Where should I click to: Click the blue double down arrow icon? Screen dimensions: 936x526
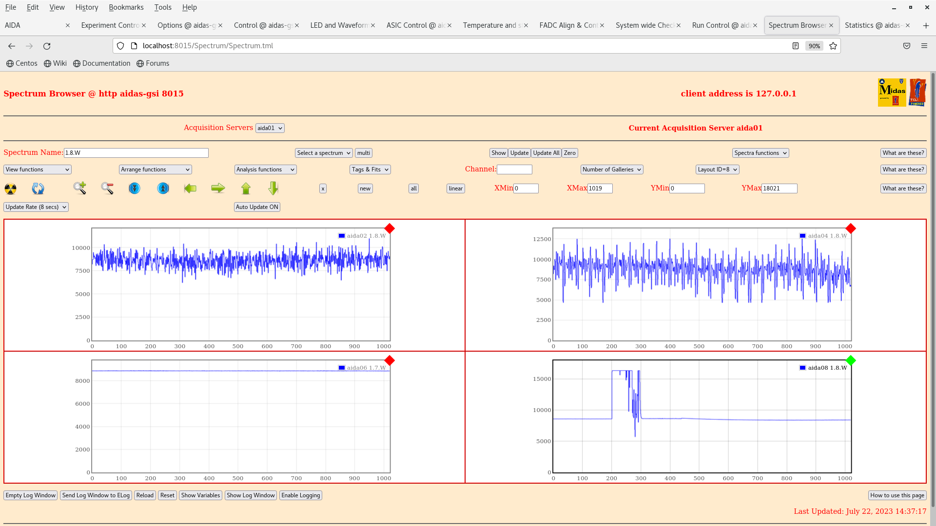click(x=135, y=188)
